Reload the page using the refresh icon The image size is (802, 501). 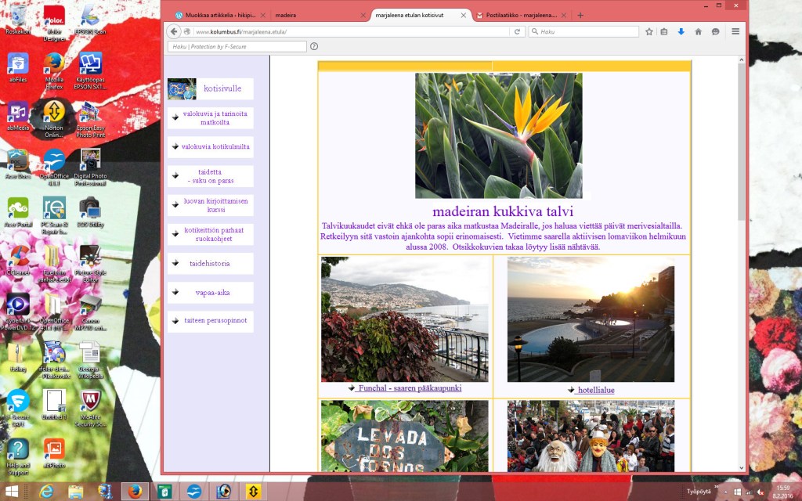click(517, 31)
